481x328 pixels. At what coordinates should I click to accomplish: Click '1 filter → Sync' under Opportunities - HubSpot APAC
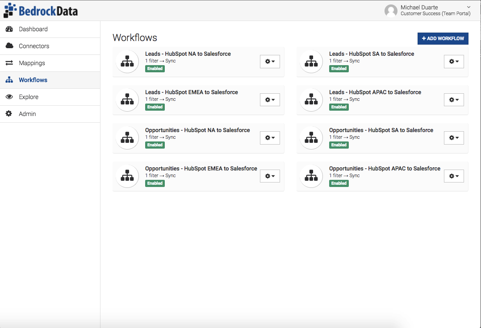(x=344, y=176)
